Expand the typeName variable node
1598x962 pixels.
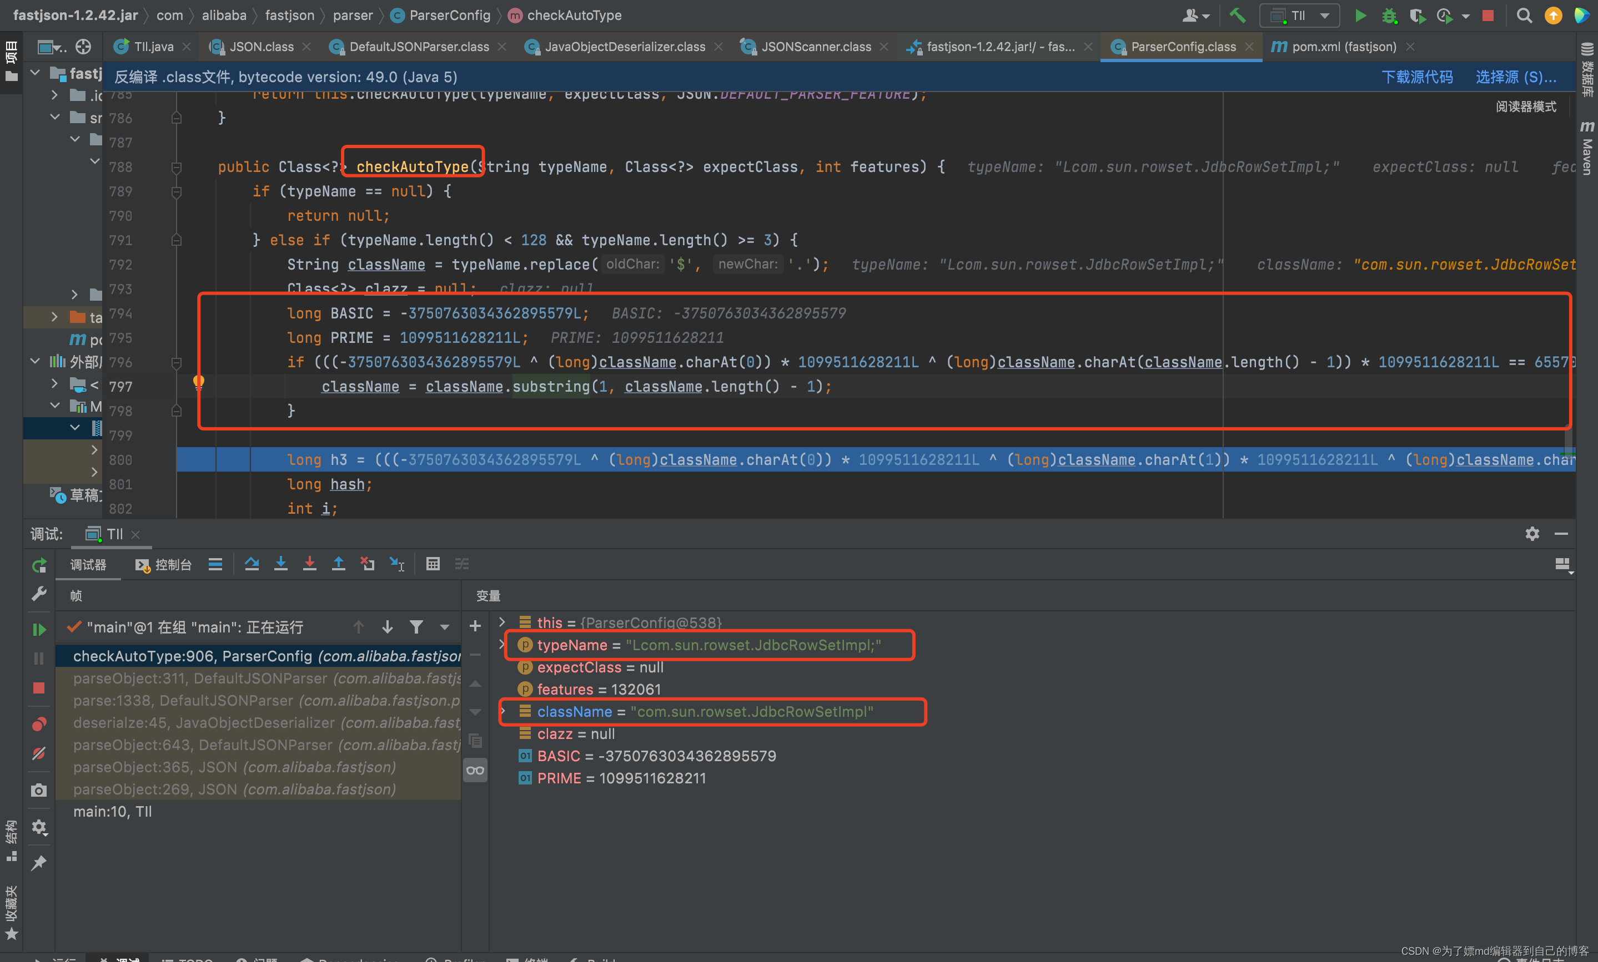point(501,644)
